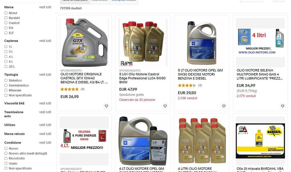Check the Nuovo condition filter
This screenshot has height=172, width=291.
[x=6, y=148]
